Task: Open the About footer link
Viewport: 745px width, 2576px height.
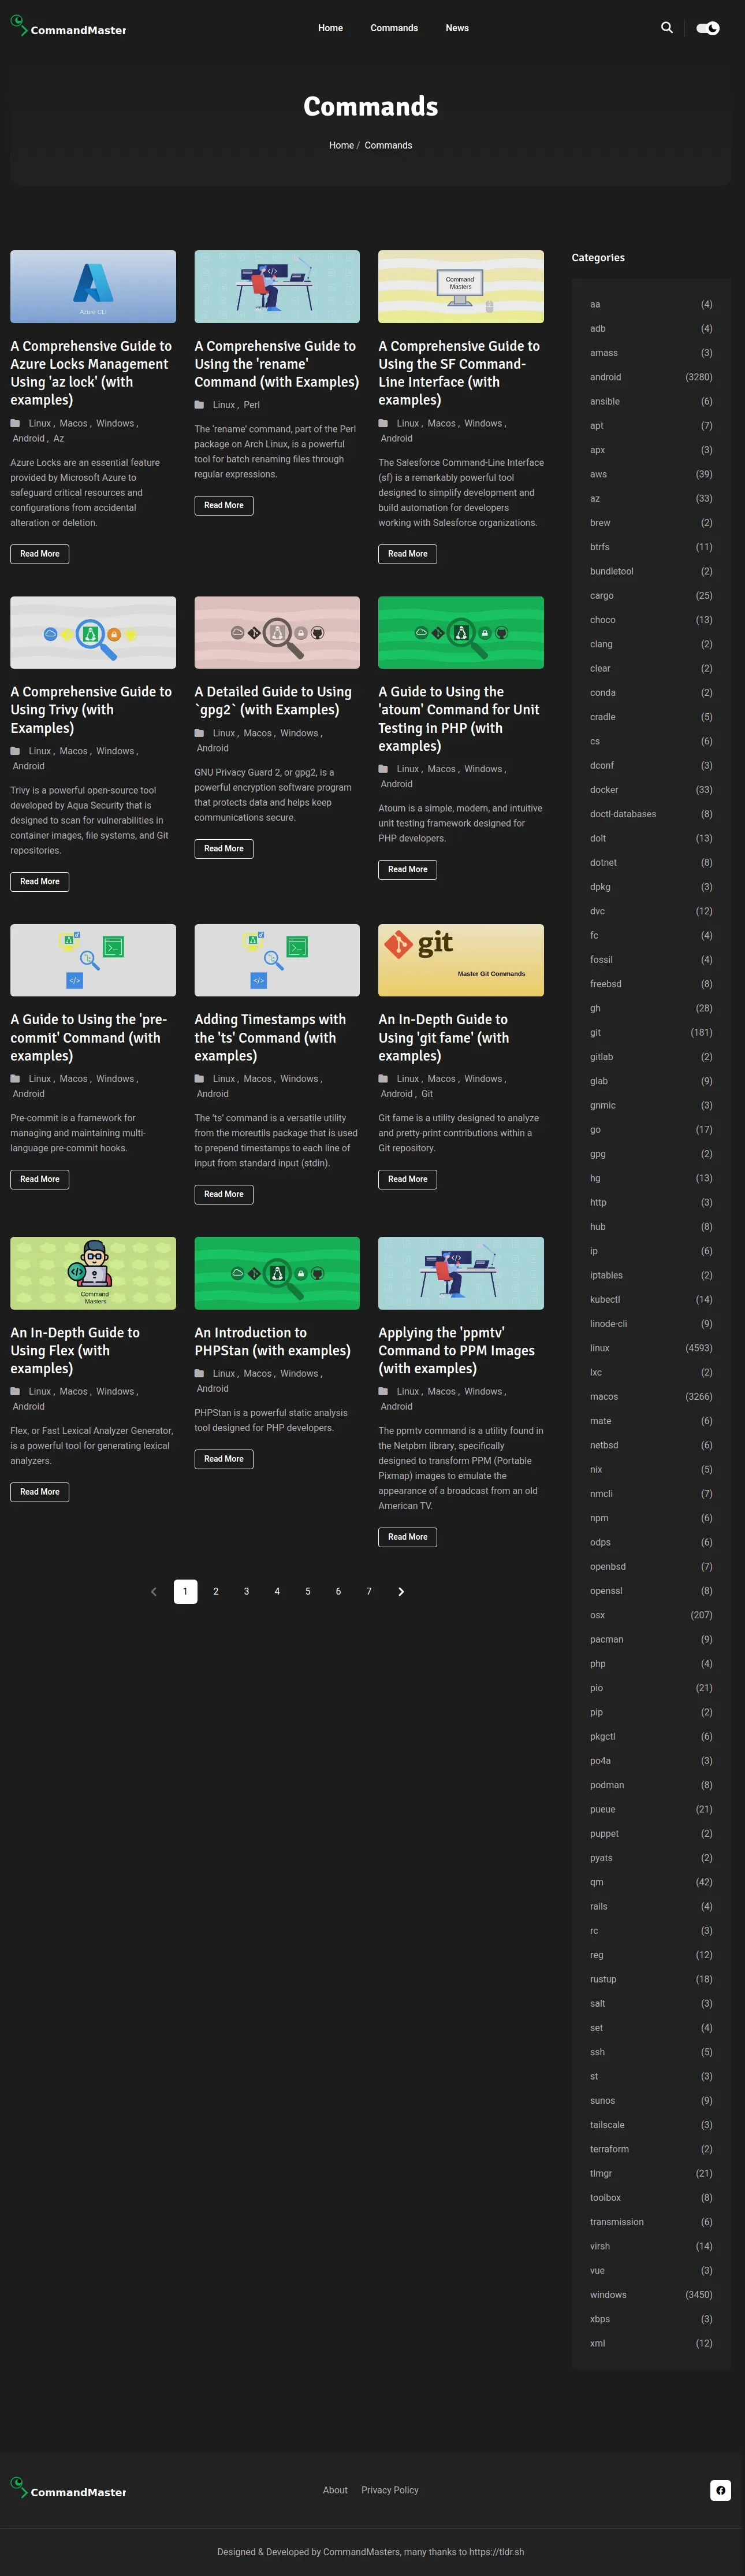Action: pos(336,2490)
